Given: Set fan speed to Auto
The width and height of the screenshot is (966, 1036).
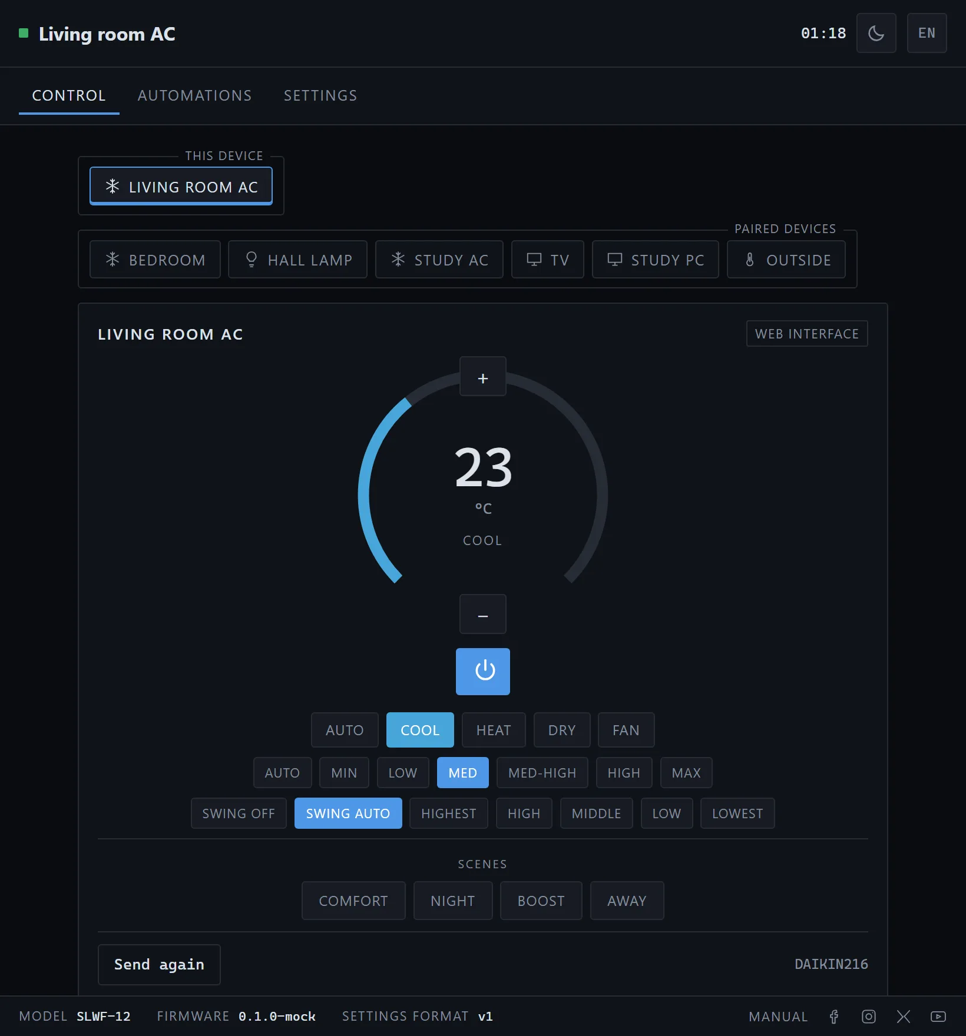Looking at the screenshot, I should (282, 772).
